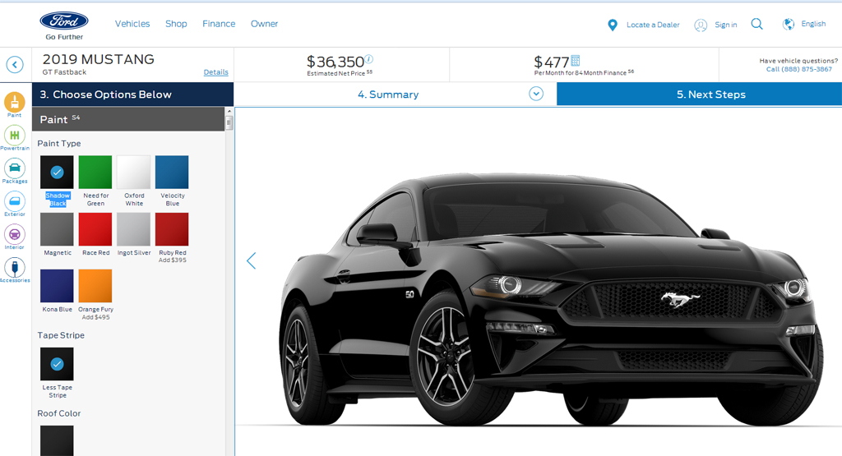This screenshot has width=842, height=456.
Task: Select the checked Shadow Black paint
Action: tap(57, 173)
